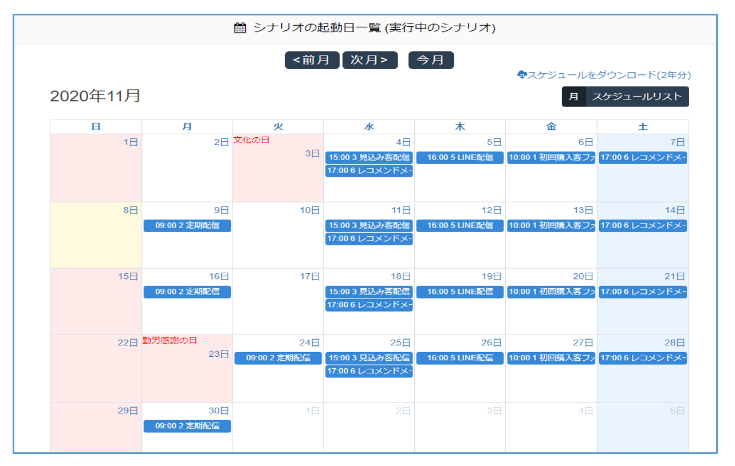Click the 金 weekday column header

tap(551, 127)
